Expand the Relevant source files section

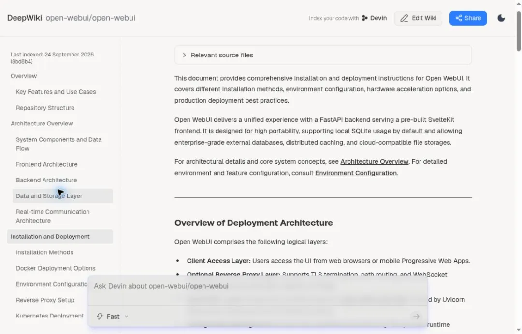tap(323, 55)
